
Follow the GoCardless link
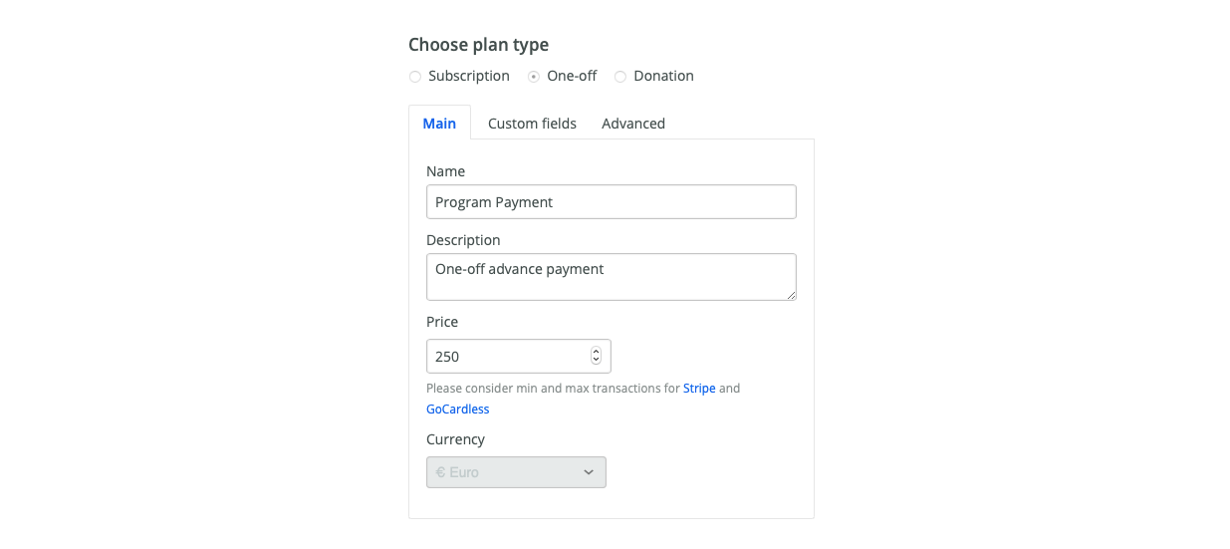458,410
